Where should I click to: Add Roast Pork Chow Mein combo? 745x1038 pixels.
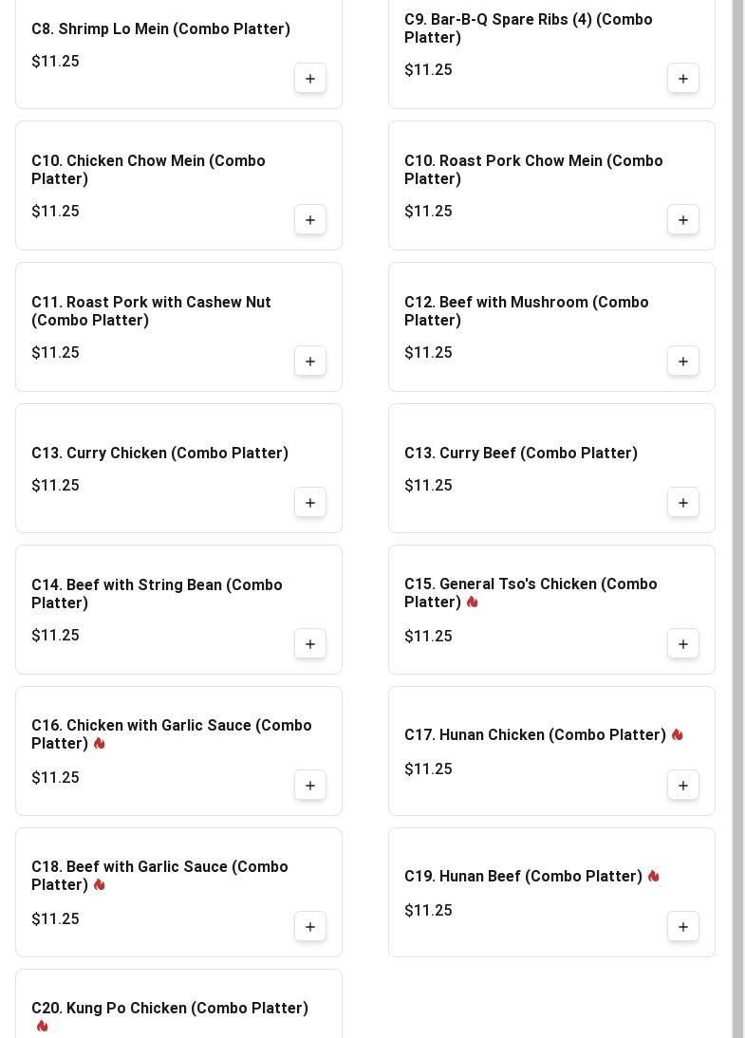coord(683,220)
